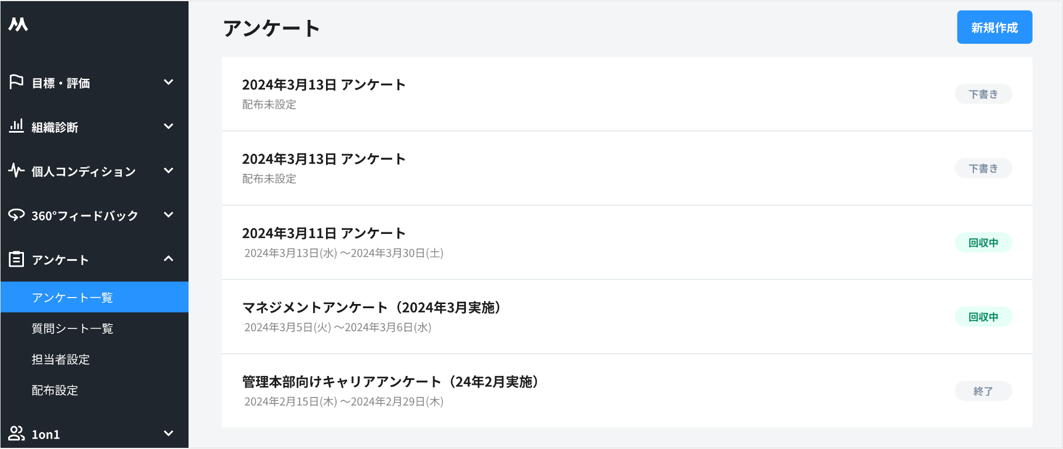Click the 回収中 status badge on 2024年3月11日 survey
1063x449 pixels.
tap(983, 242)
